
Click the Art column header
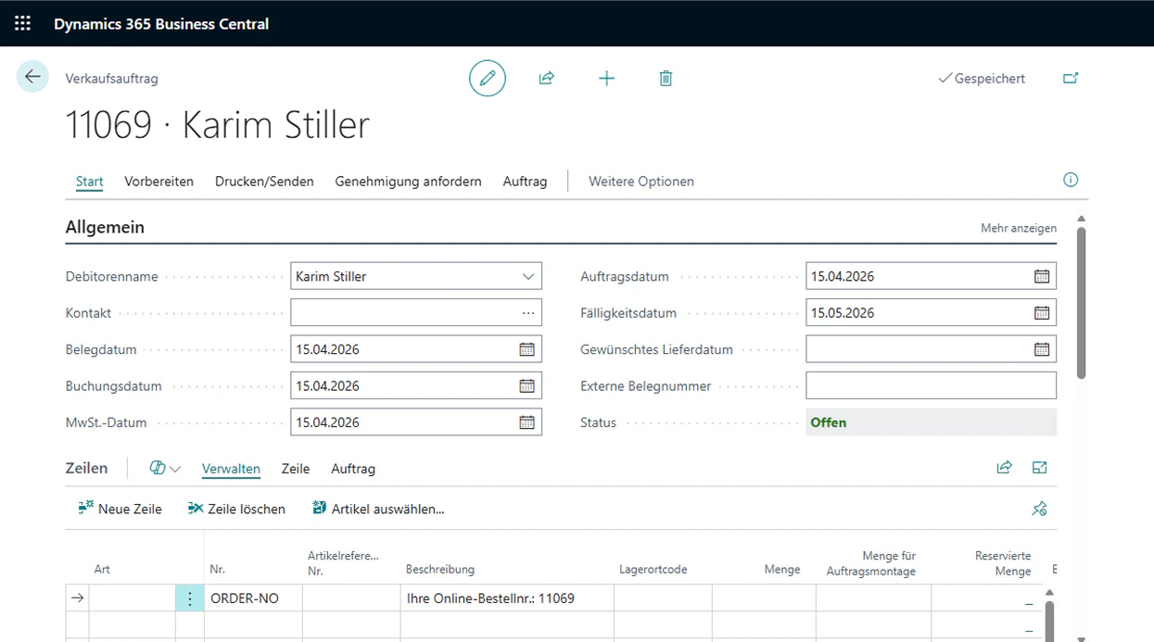click(x=102, y=570)
